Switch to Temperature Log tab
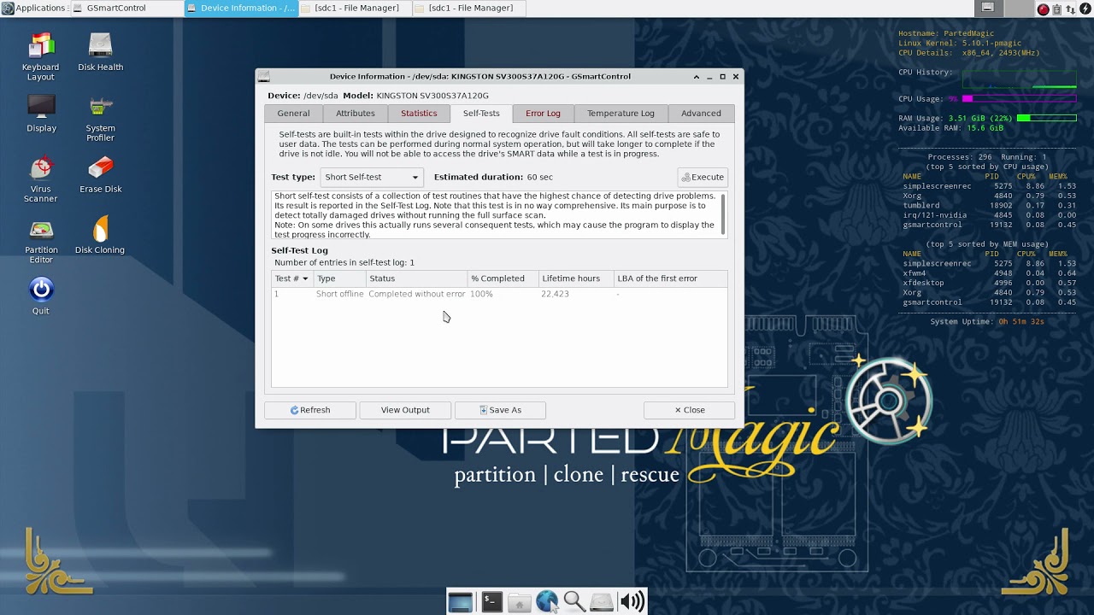Screen dimensions: 1094x615 621,114
